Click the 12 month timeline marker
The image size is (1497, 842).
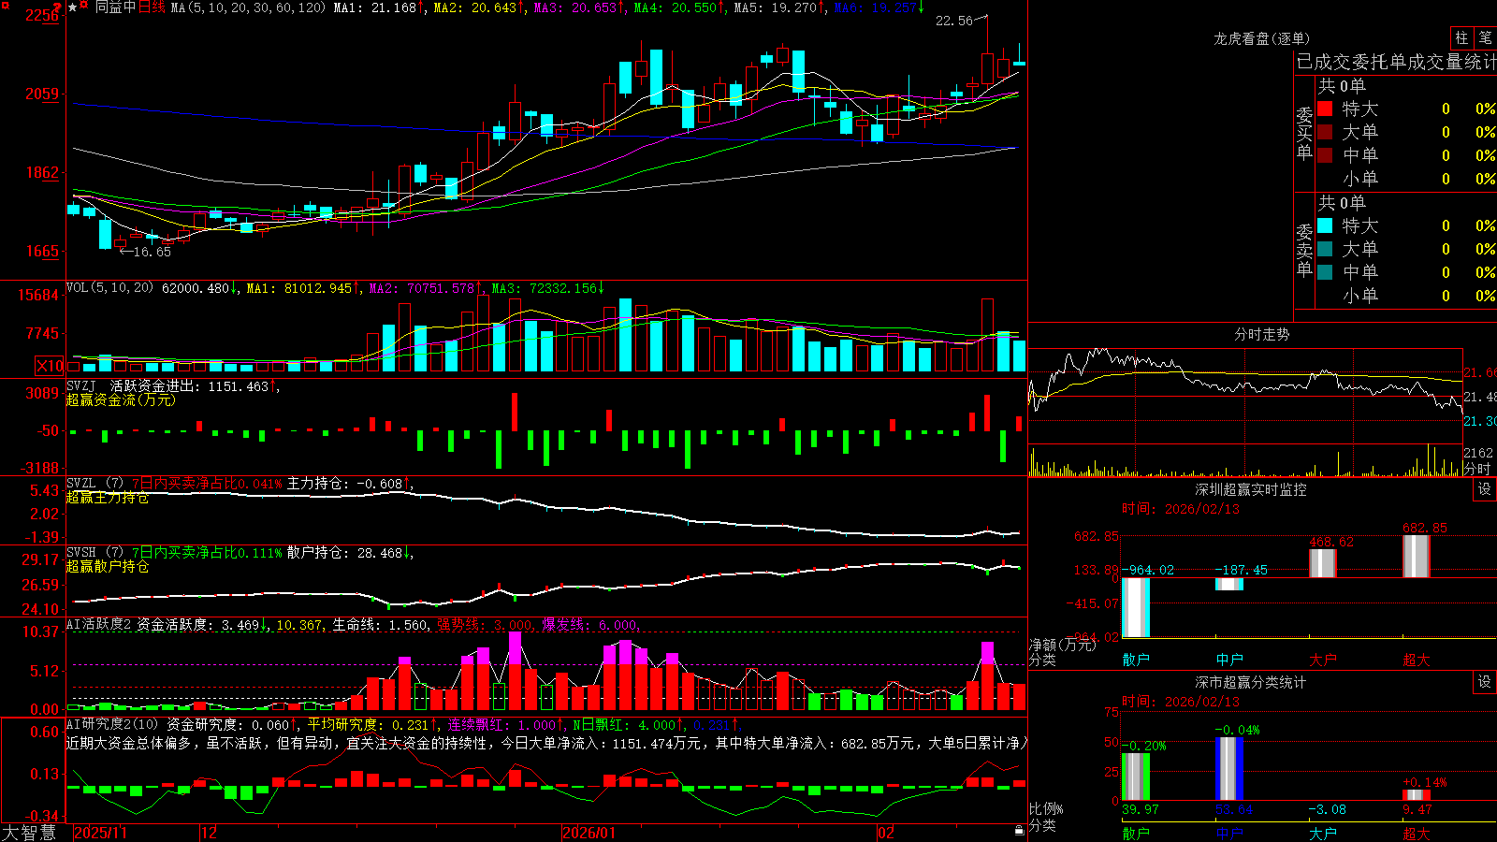210,833
